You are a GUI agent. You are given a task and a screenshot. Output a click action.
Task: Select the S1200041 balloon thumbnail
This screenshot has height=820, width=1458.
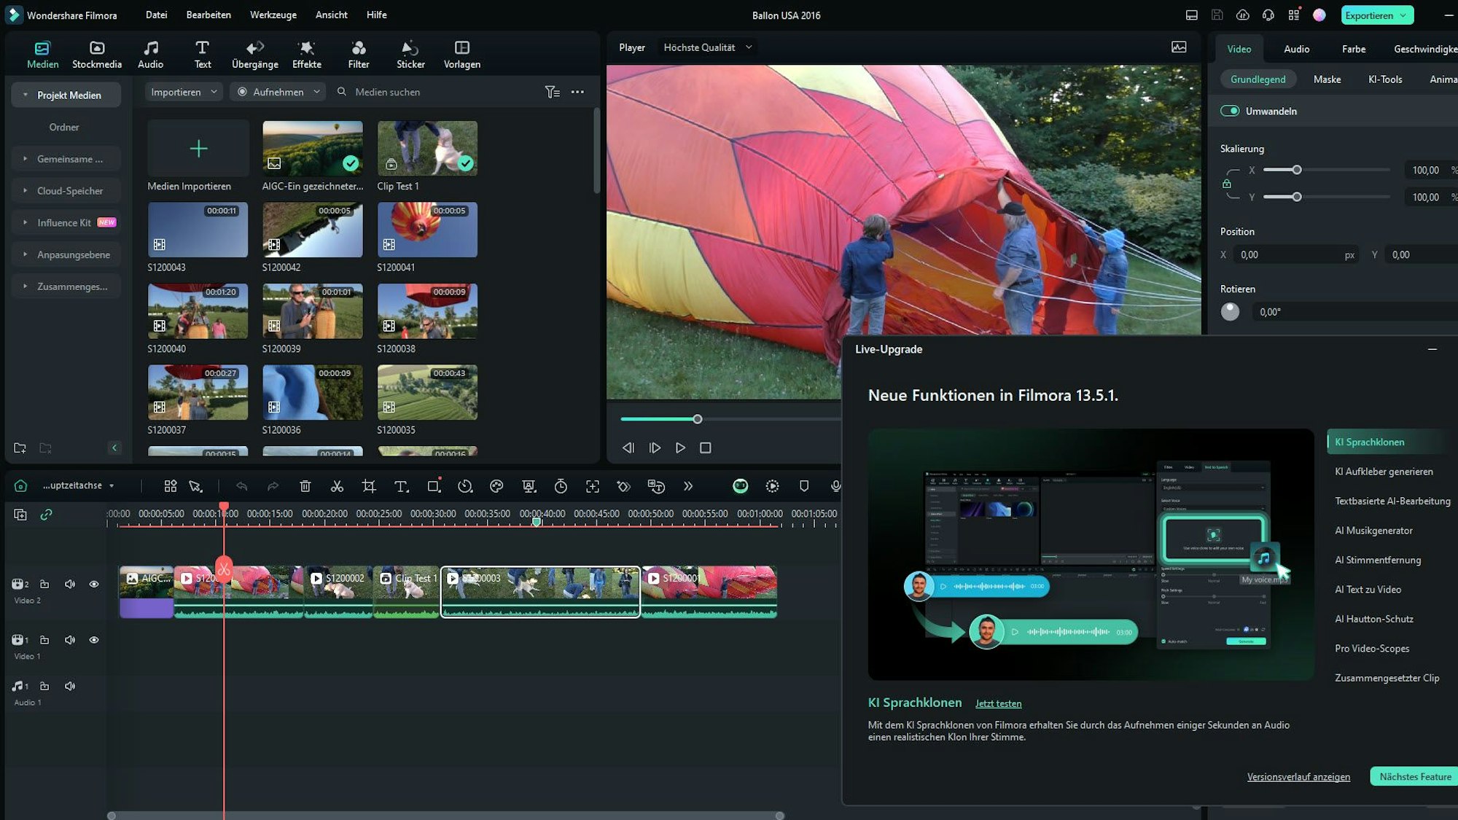coord(426,230)
